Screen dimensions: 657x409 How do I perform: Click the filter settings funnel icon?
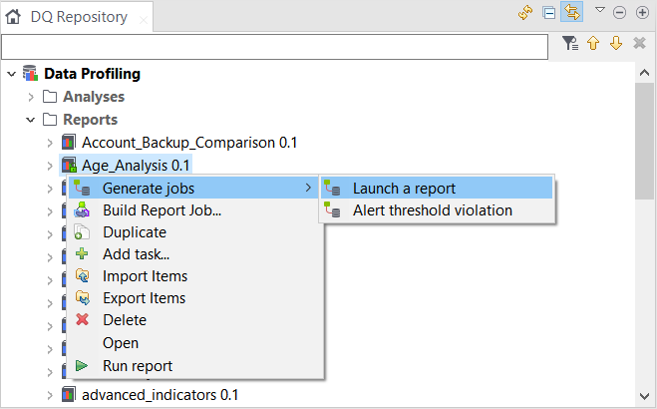pos(570,44)
